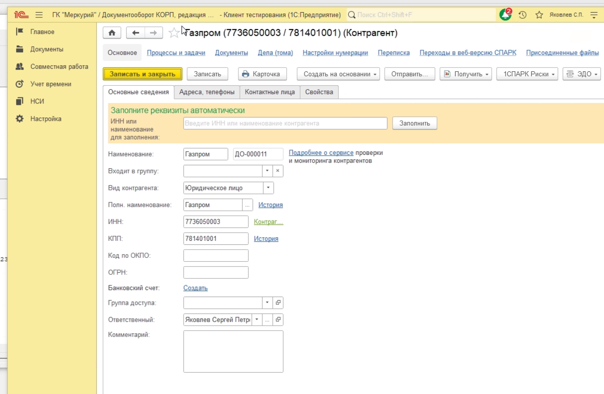Image resolution: width=604 pixels, height=394 pixels.
Task: Open Главное section icon
Action: pyautogui.click(x=20, y=32)
